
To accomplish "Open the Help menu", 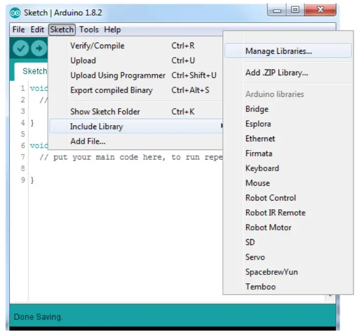I will pos(112,30).
